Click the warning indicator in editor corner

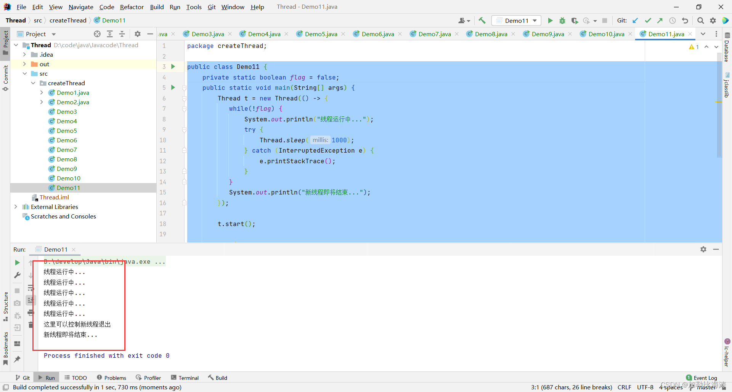pos(694,47)
